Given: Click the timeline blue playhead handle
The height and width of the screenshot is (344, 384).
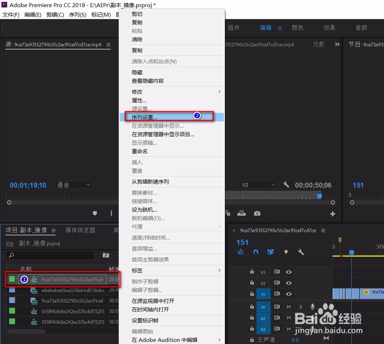Looking at the screenshot, I should click(x=351, y=252).
